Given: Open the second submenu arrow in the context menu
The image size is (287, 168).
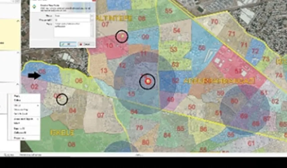Looking at the screenshot, I should click(x=38, y=119).
